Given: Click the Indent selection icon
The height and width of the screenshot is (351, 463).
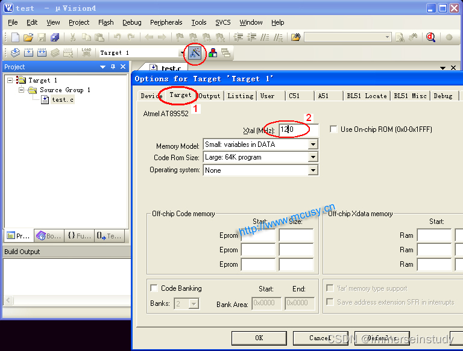Looking at the screenshot, I should coord(238,37).
